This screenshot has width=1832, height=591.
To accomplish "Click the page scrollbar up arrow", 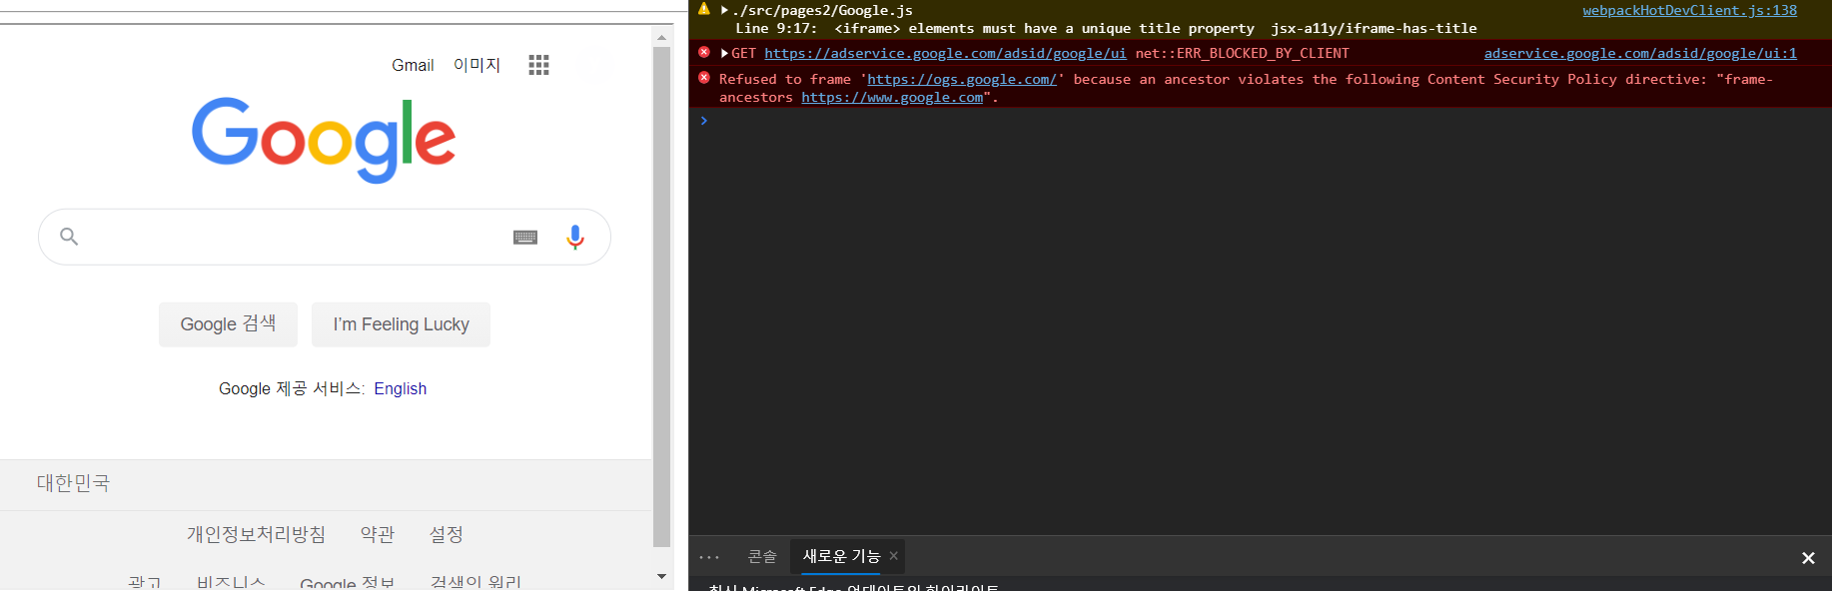I will click(x=661, y=37).
